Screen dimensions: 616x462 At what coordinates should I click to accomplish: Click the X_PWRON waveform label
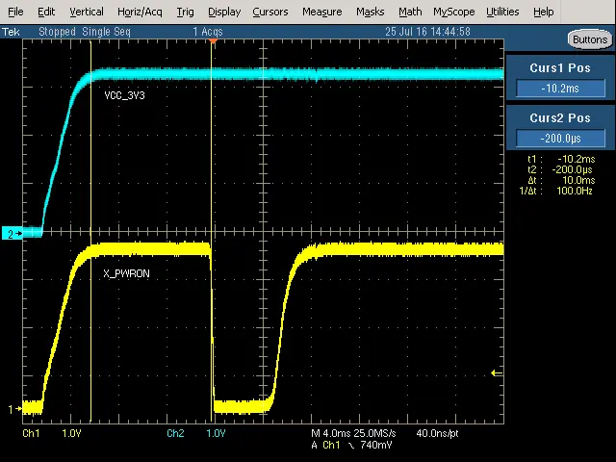tap(126, 273)
